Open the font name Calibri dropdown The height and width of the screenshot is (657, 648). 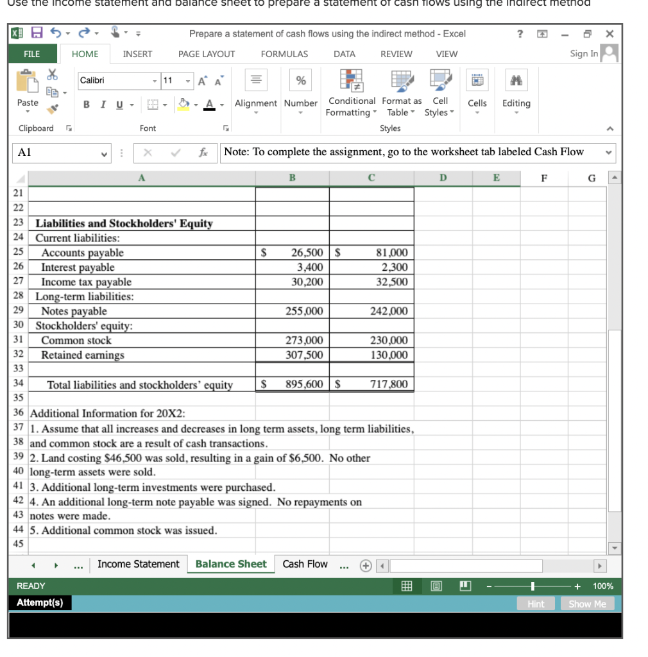155,81
